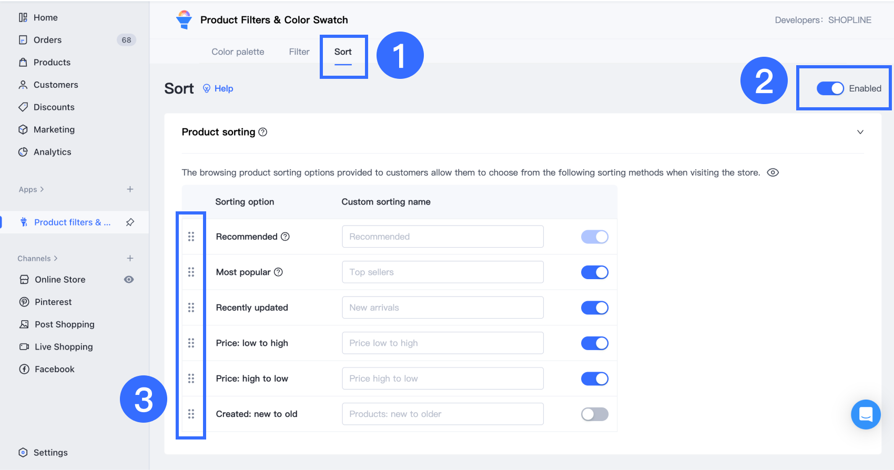894x470 pixels.
Task: Select the Facebook channel icon
Action: [24, 369]
